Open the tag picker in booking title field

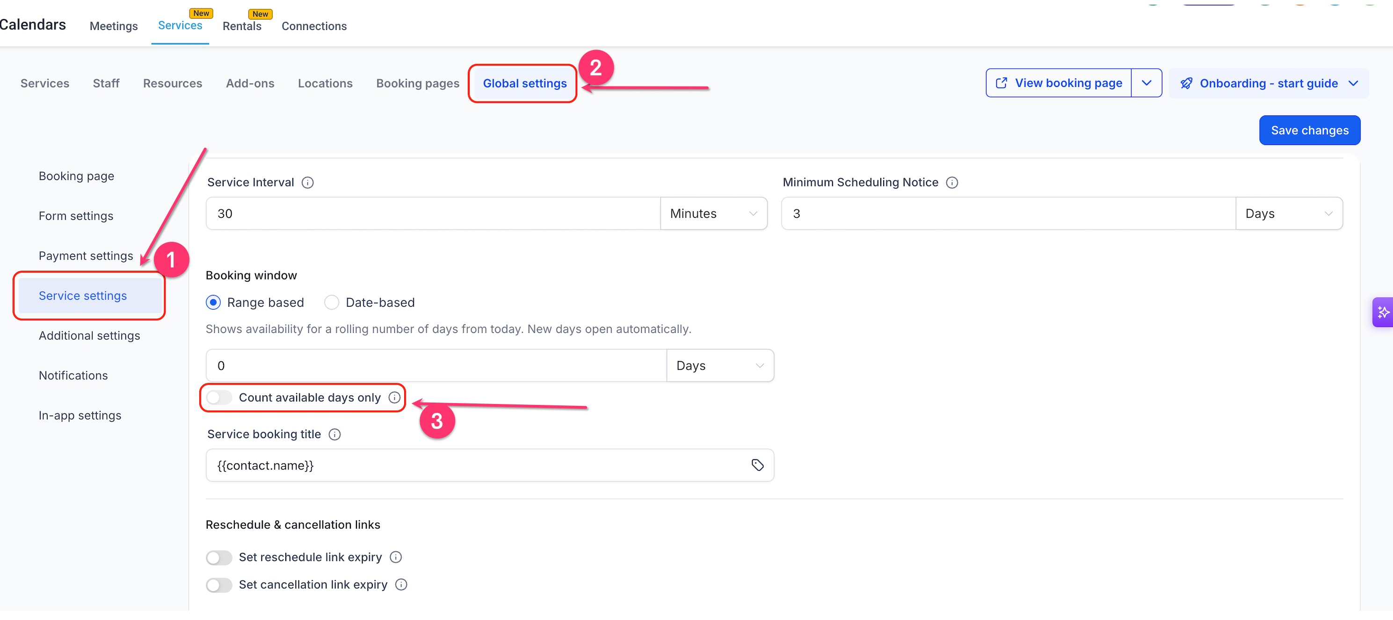click(757, 465)
